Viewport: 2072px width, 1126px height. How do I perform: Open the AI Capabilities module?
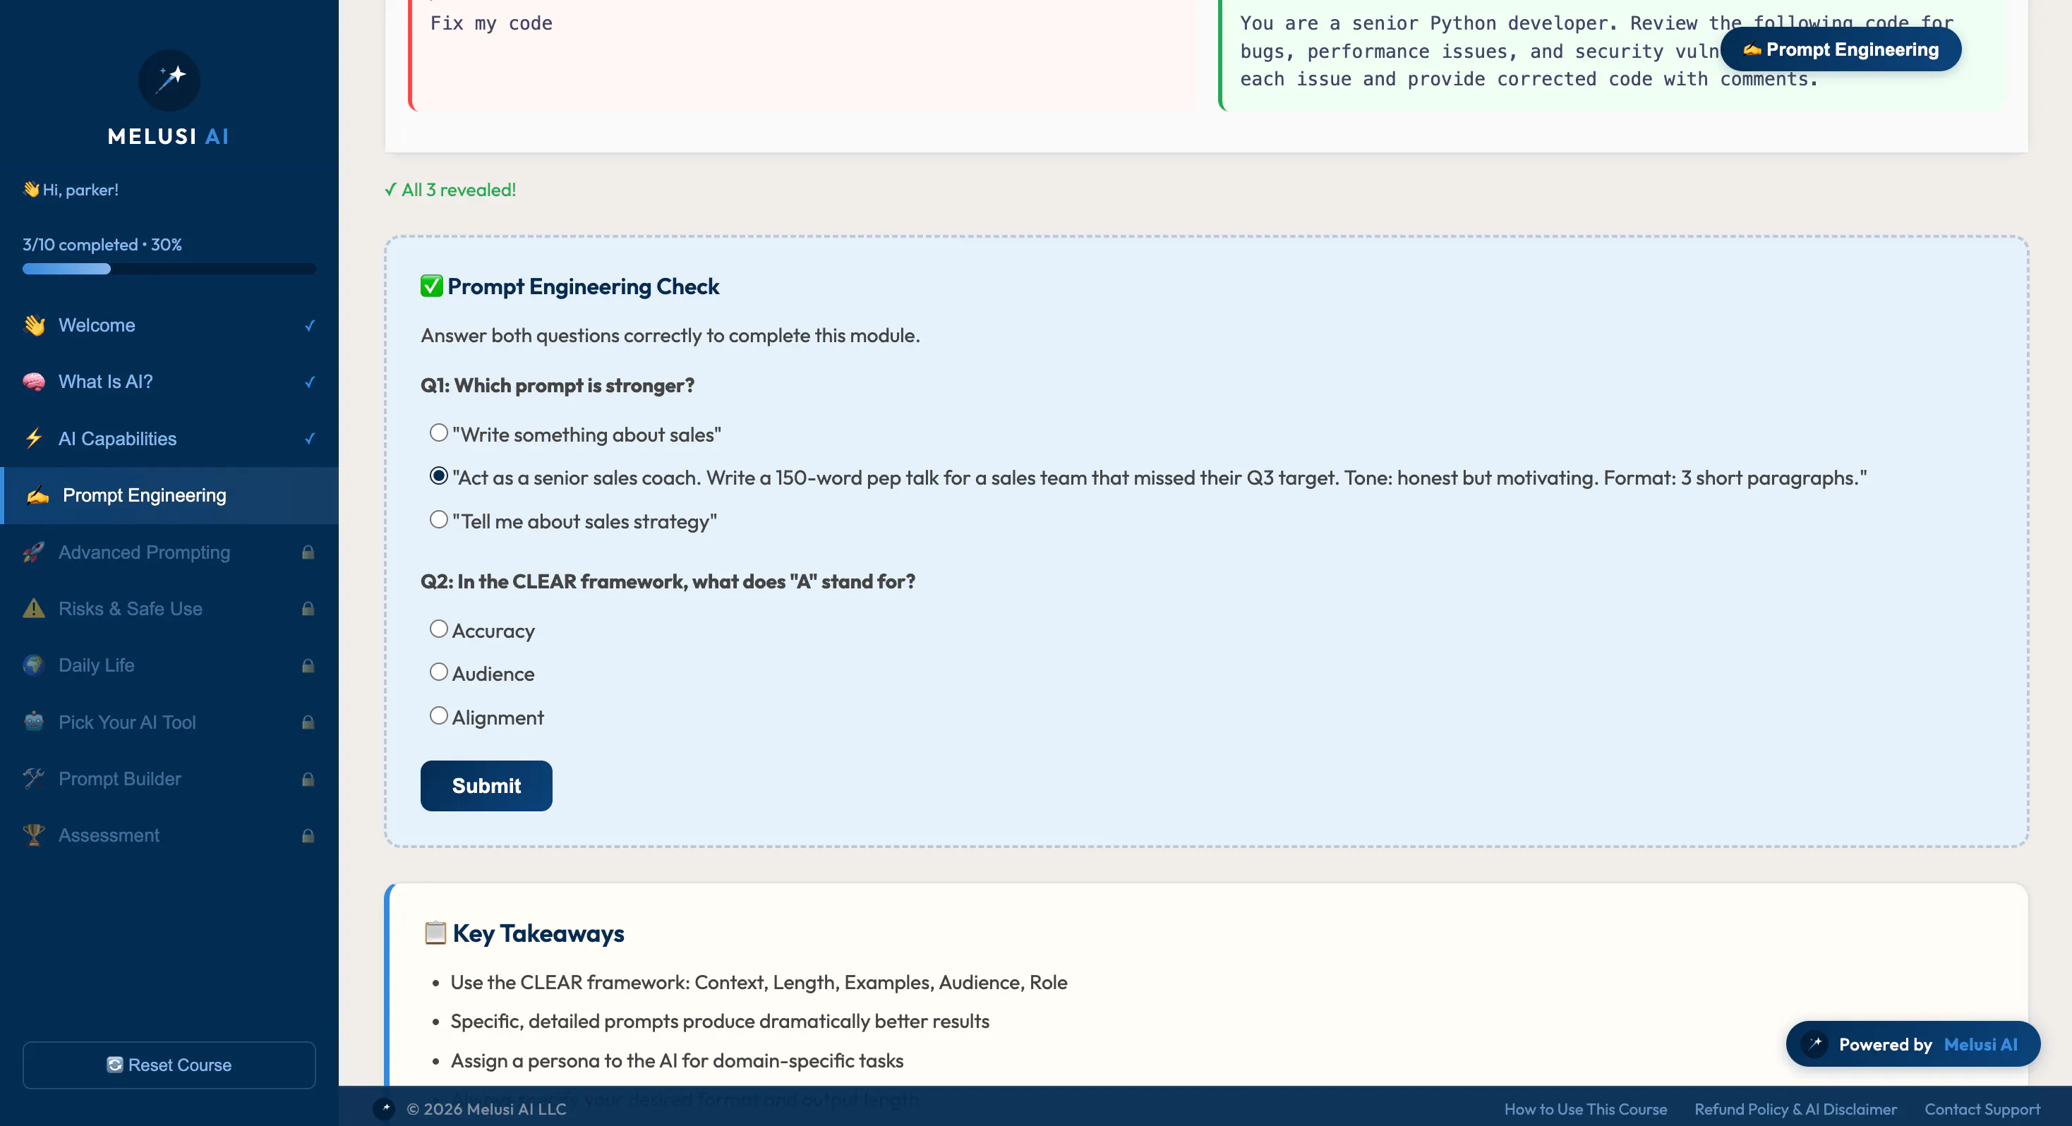click(169, 438)
